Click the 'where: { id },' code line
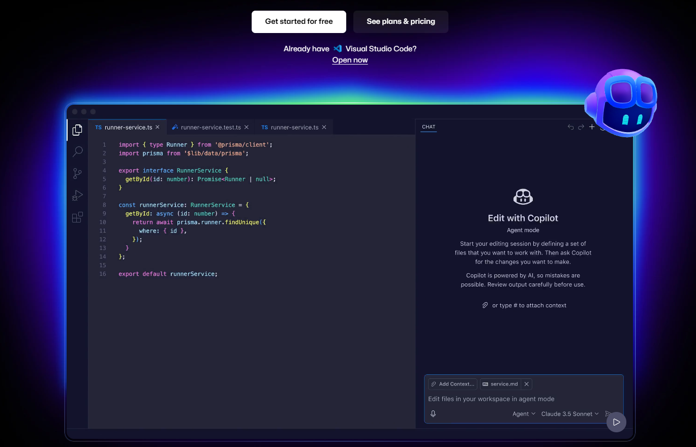 tap(163, 231)
